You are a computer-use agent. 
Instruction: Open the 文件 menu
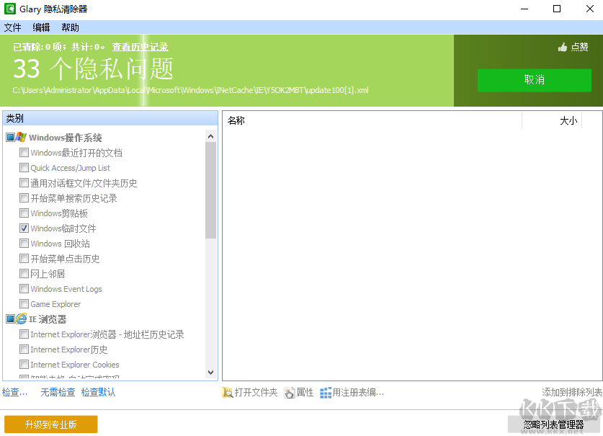pos(13,27)
